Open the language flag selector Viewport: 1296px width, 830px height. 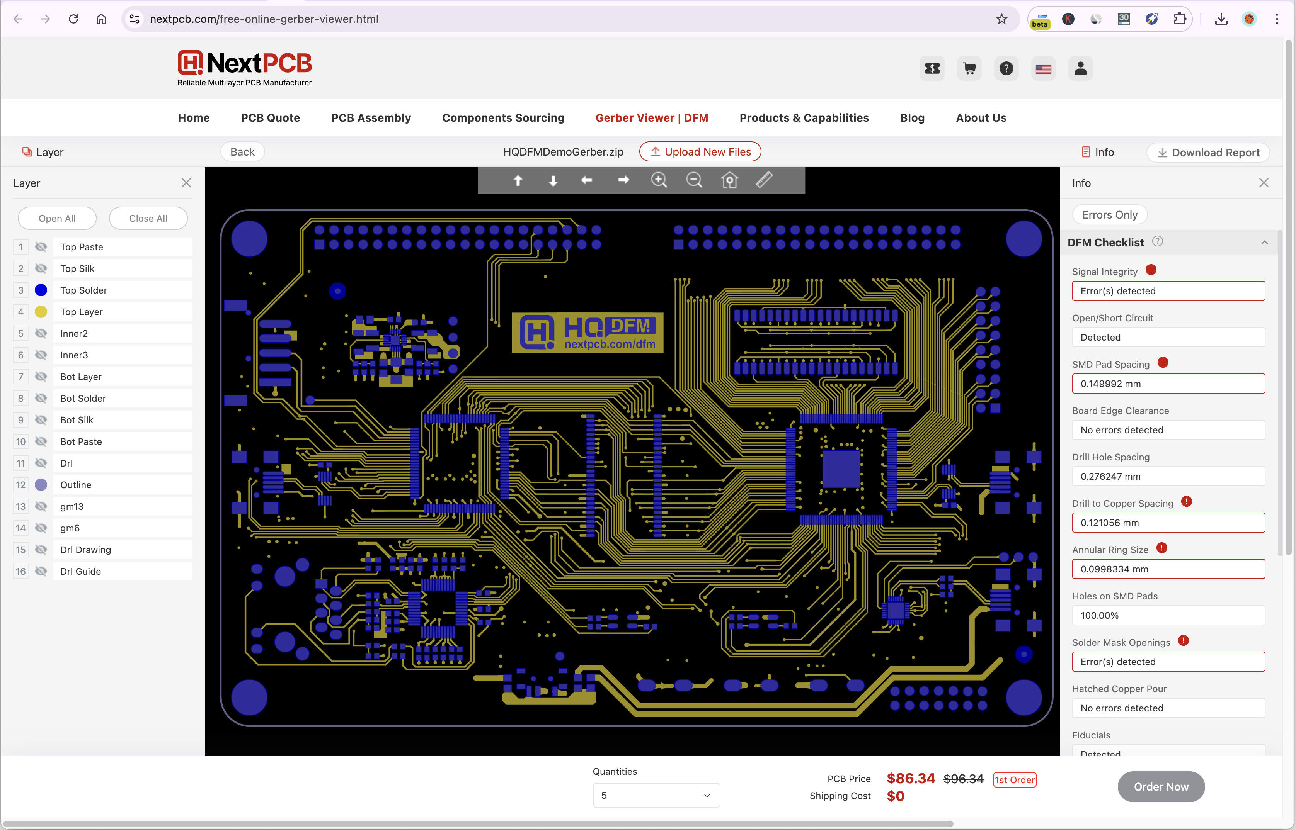click(1043, 69)
